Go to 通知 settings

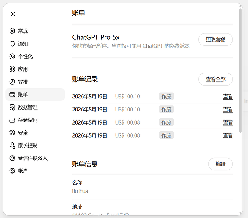(35, 44)
